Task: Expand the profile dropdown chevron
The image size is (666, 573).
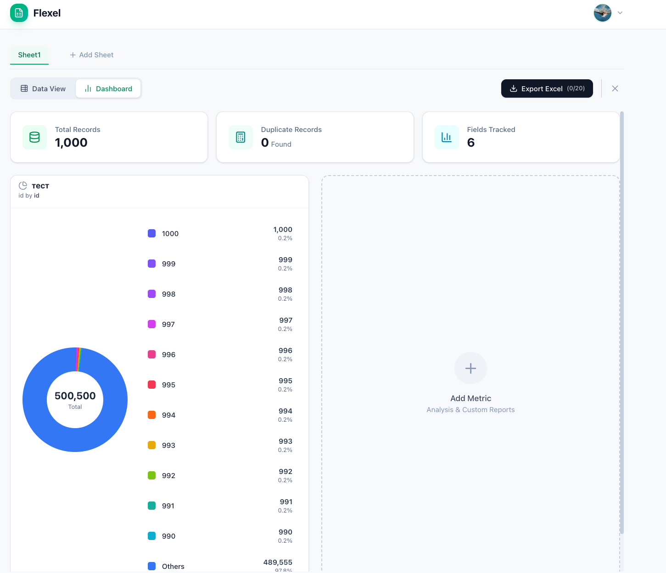Action: pyautogui.click(x=620, y=13)
